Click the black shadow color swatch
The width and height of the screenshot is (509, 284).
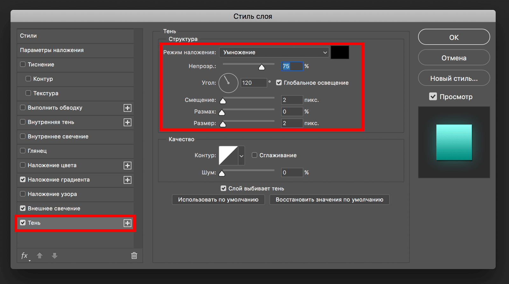(340, 52)
